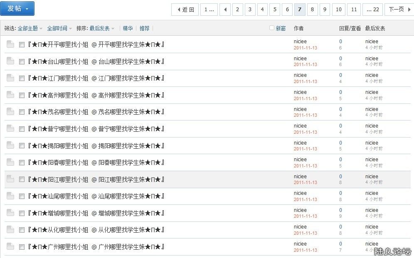The image size is (414, 258).
Task: Open the folder icon on the 广州 row
Action: click(10, 246)
